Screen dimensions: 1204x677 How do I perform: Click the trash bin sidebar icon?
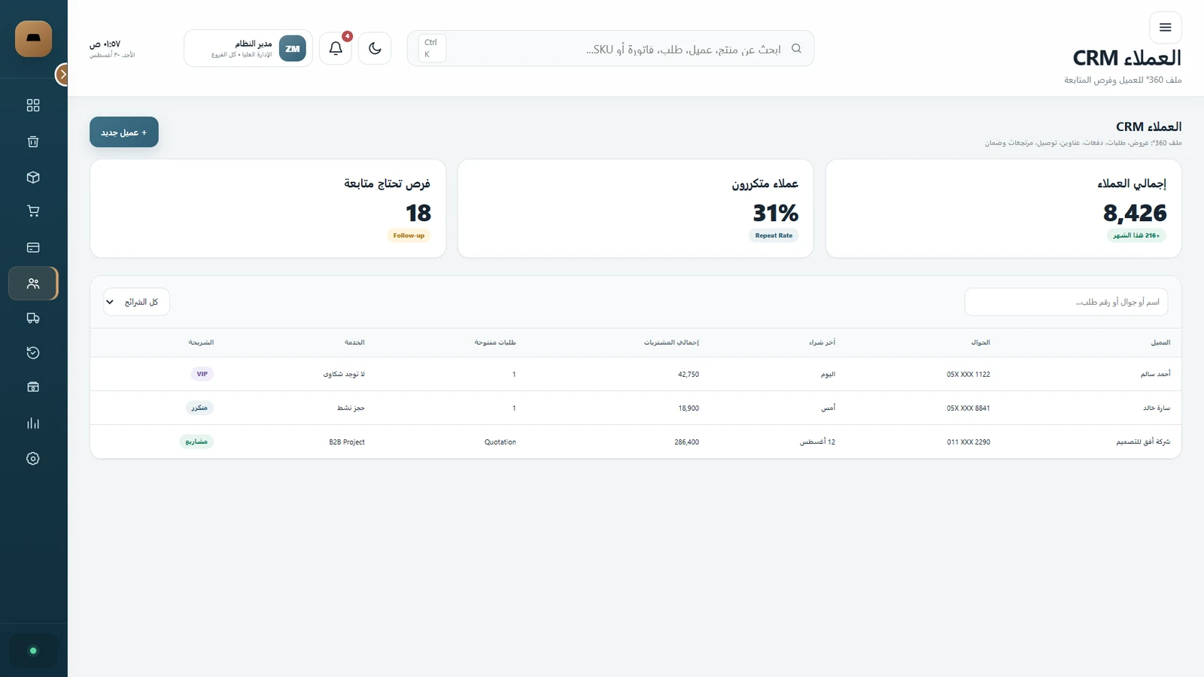pos(33,141)
